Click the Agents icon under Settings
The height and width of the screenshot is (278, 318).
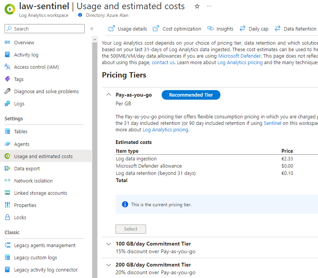point(8,144)
